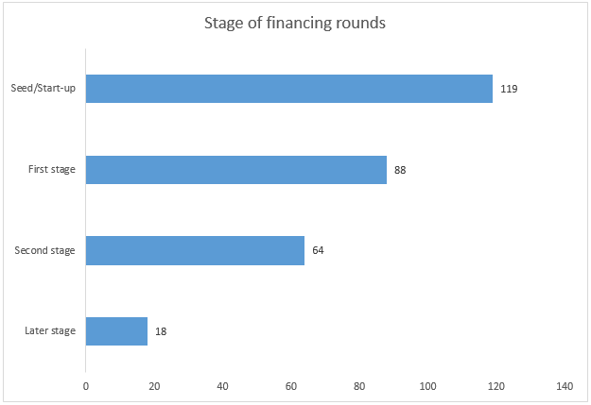The image size is (591, 405).
Task: Click the 140 tick on the horizontal axis
Action: point(565,386)
